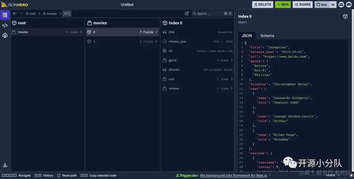This screenshot has height=179, width=354.
Task: Click the movies column header icon
Action: pyautogui.click(x=89, y=23)
